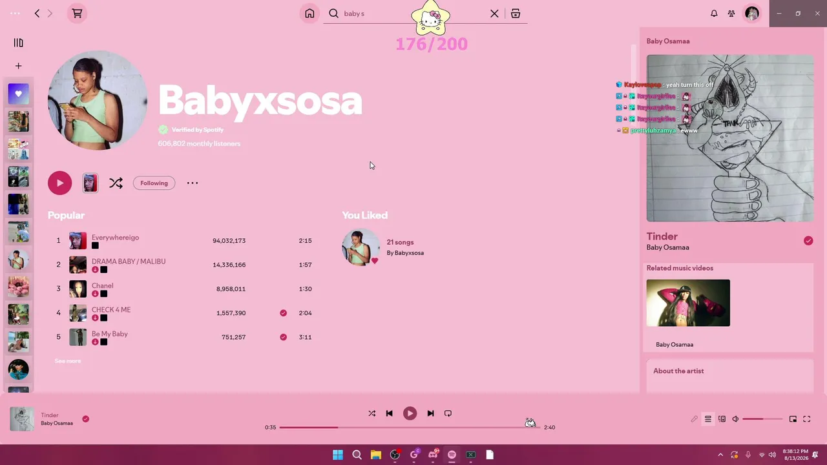
Task: Open Friend Activity icon
Action: [731, 14]
